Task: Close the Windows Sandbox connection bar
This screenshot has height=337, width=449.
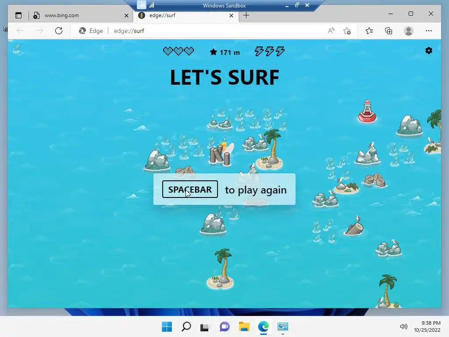Action: click(x=307, y=5)
